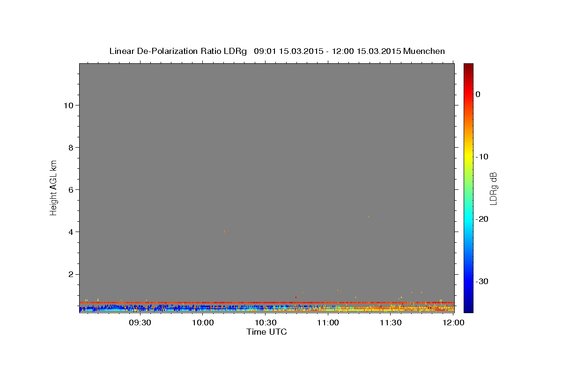
Task: Click the 'Height AGL km' axis label
Action: tap(53, 187)
